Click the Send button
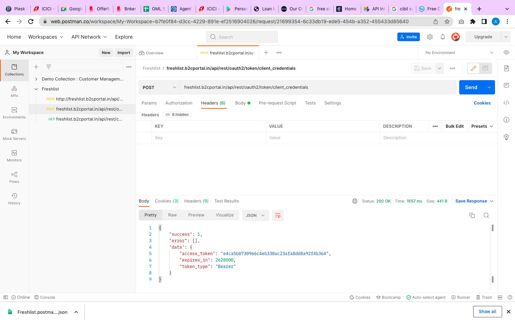Screen dimensions: 515x322 471,87
